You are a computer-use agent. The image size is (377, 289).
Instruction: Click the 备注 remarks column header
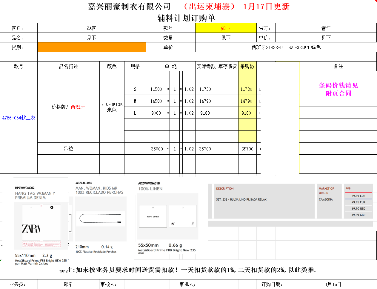click(x=338, y=66)
